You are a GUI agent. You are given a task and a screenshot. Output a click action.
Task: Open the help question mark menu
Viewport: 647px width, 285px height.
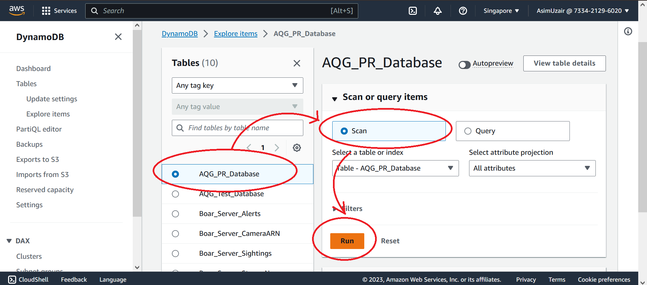(x=463, y=11)
